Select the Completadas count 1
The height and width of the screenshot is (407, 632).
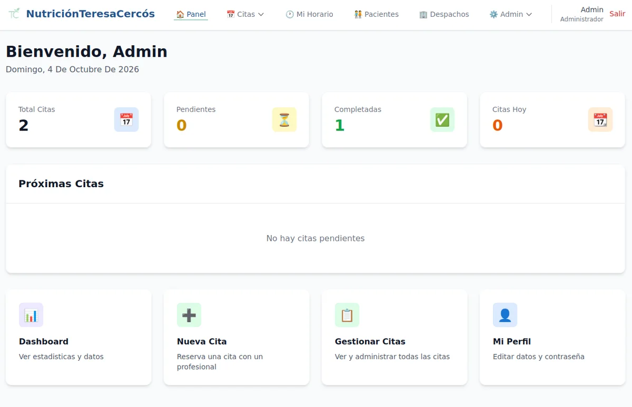340,125
